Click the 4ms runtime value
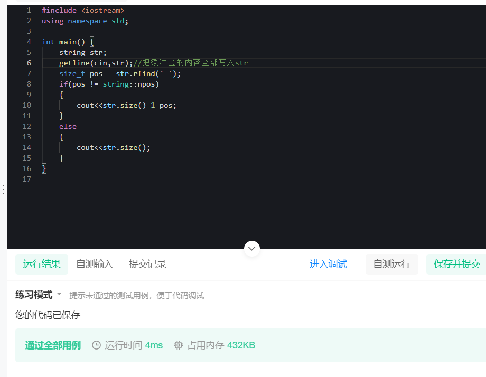The width and height of the screenshot is (486, 377). [x=154, y=345]
